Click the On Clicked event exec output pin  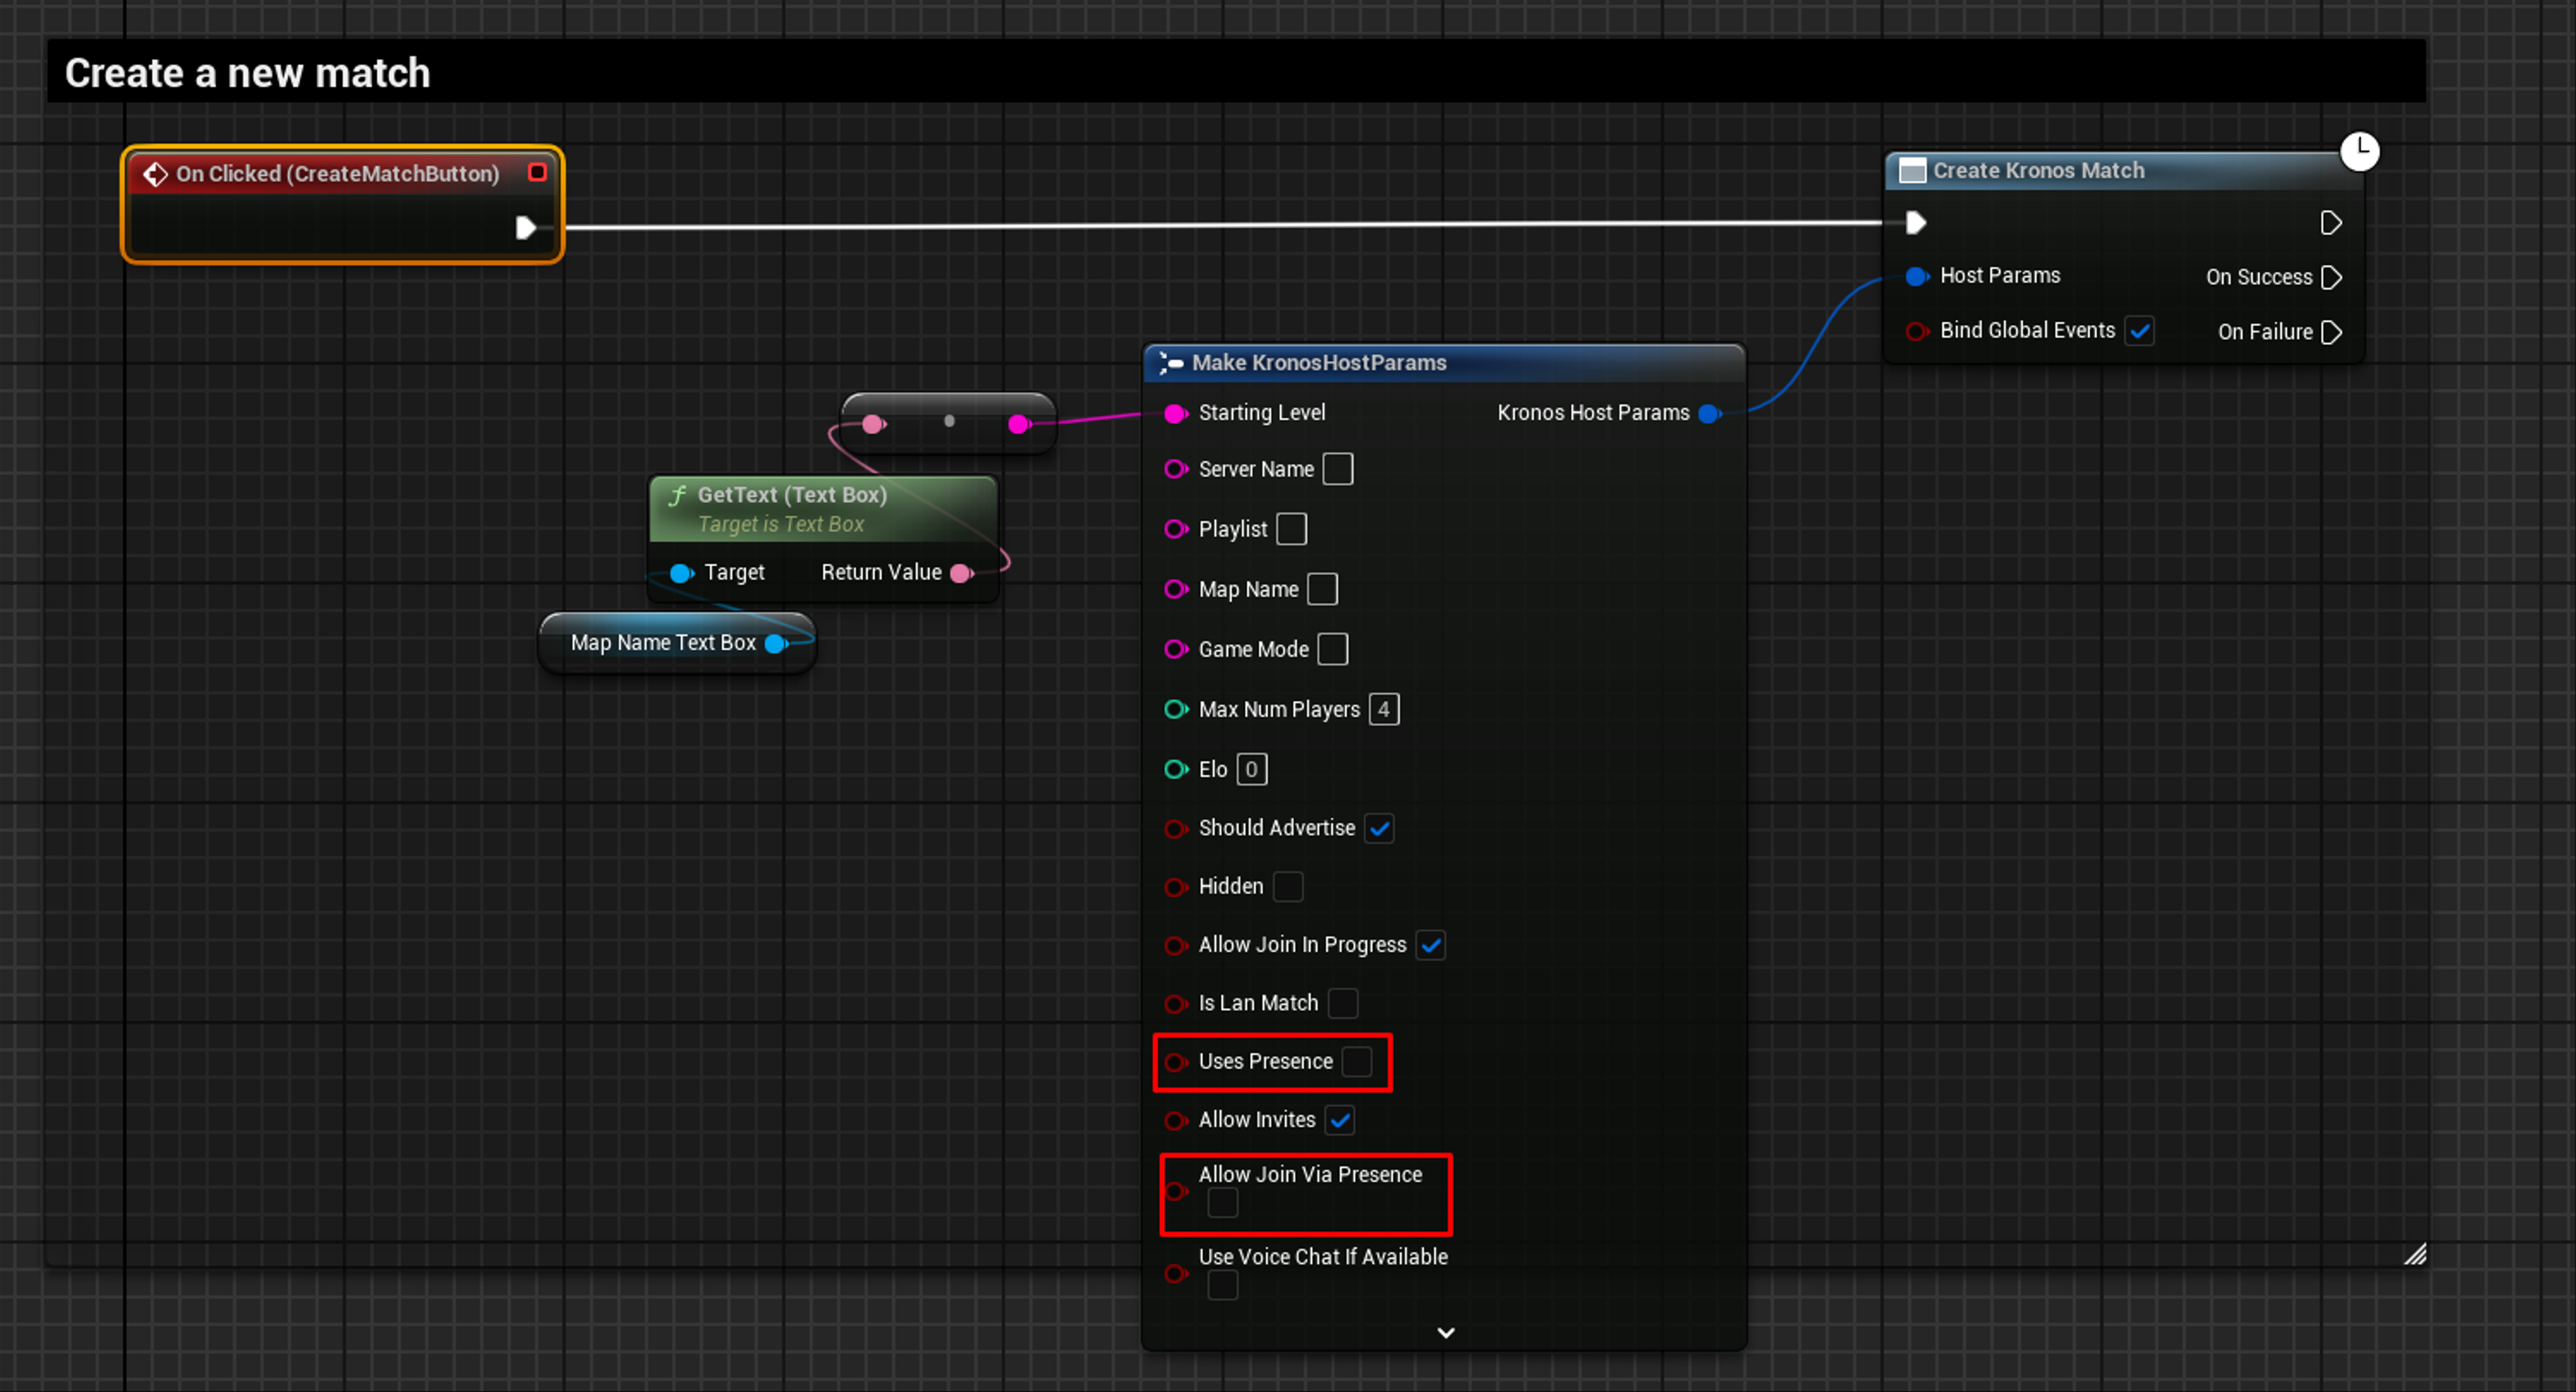click(525, 228)
